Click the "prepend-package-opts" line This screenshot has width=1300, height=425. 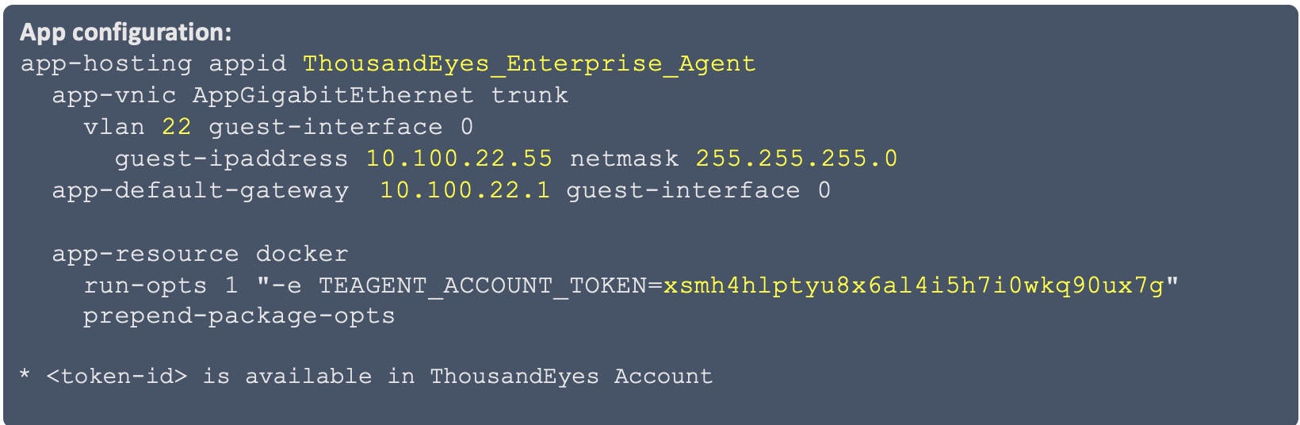239,316
